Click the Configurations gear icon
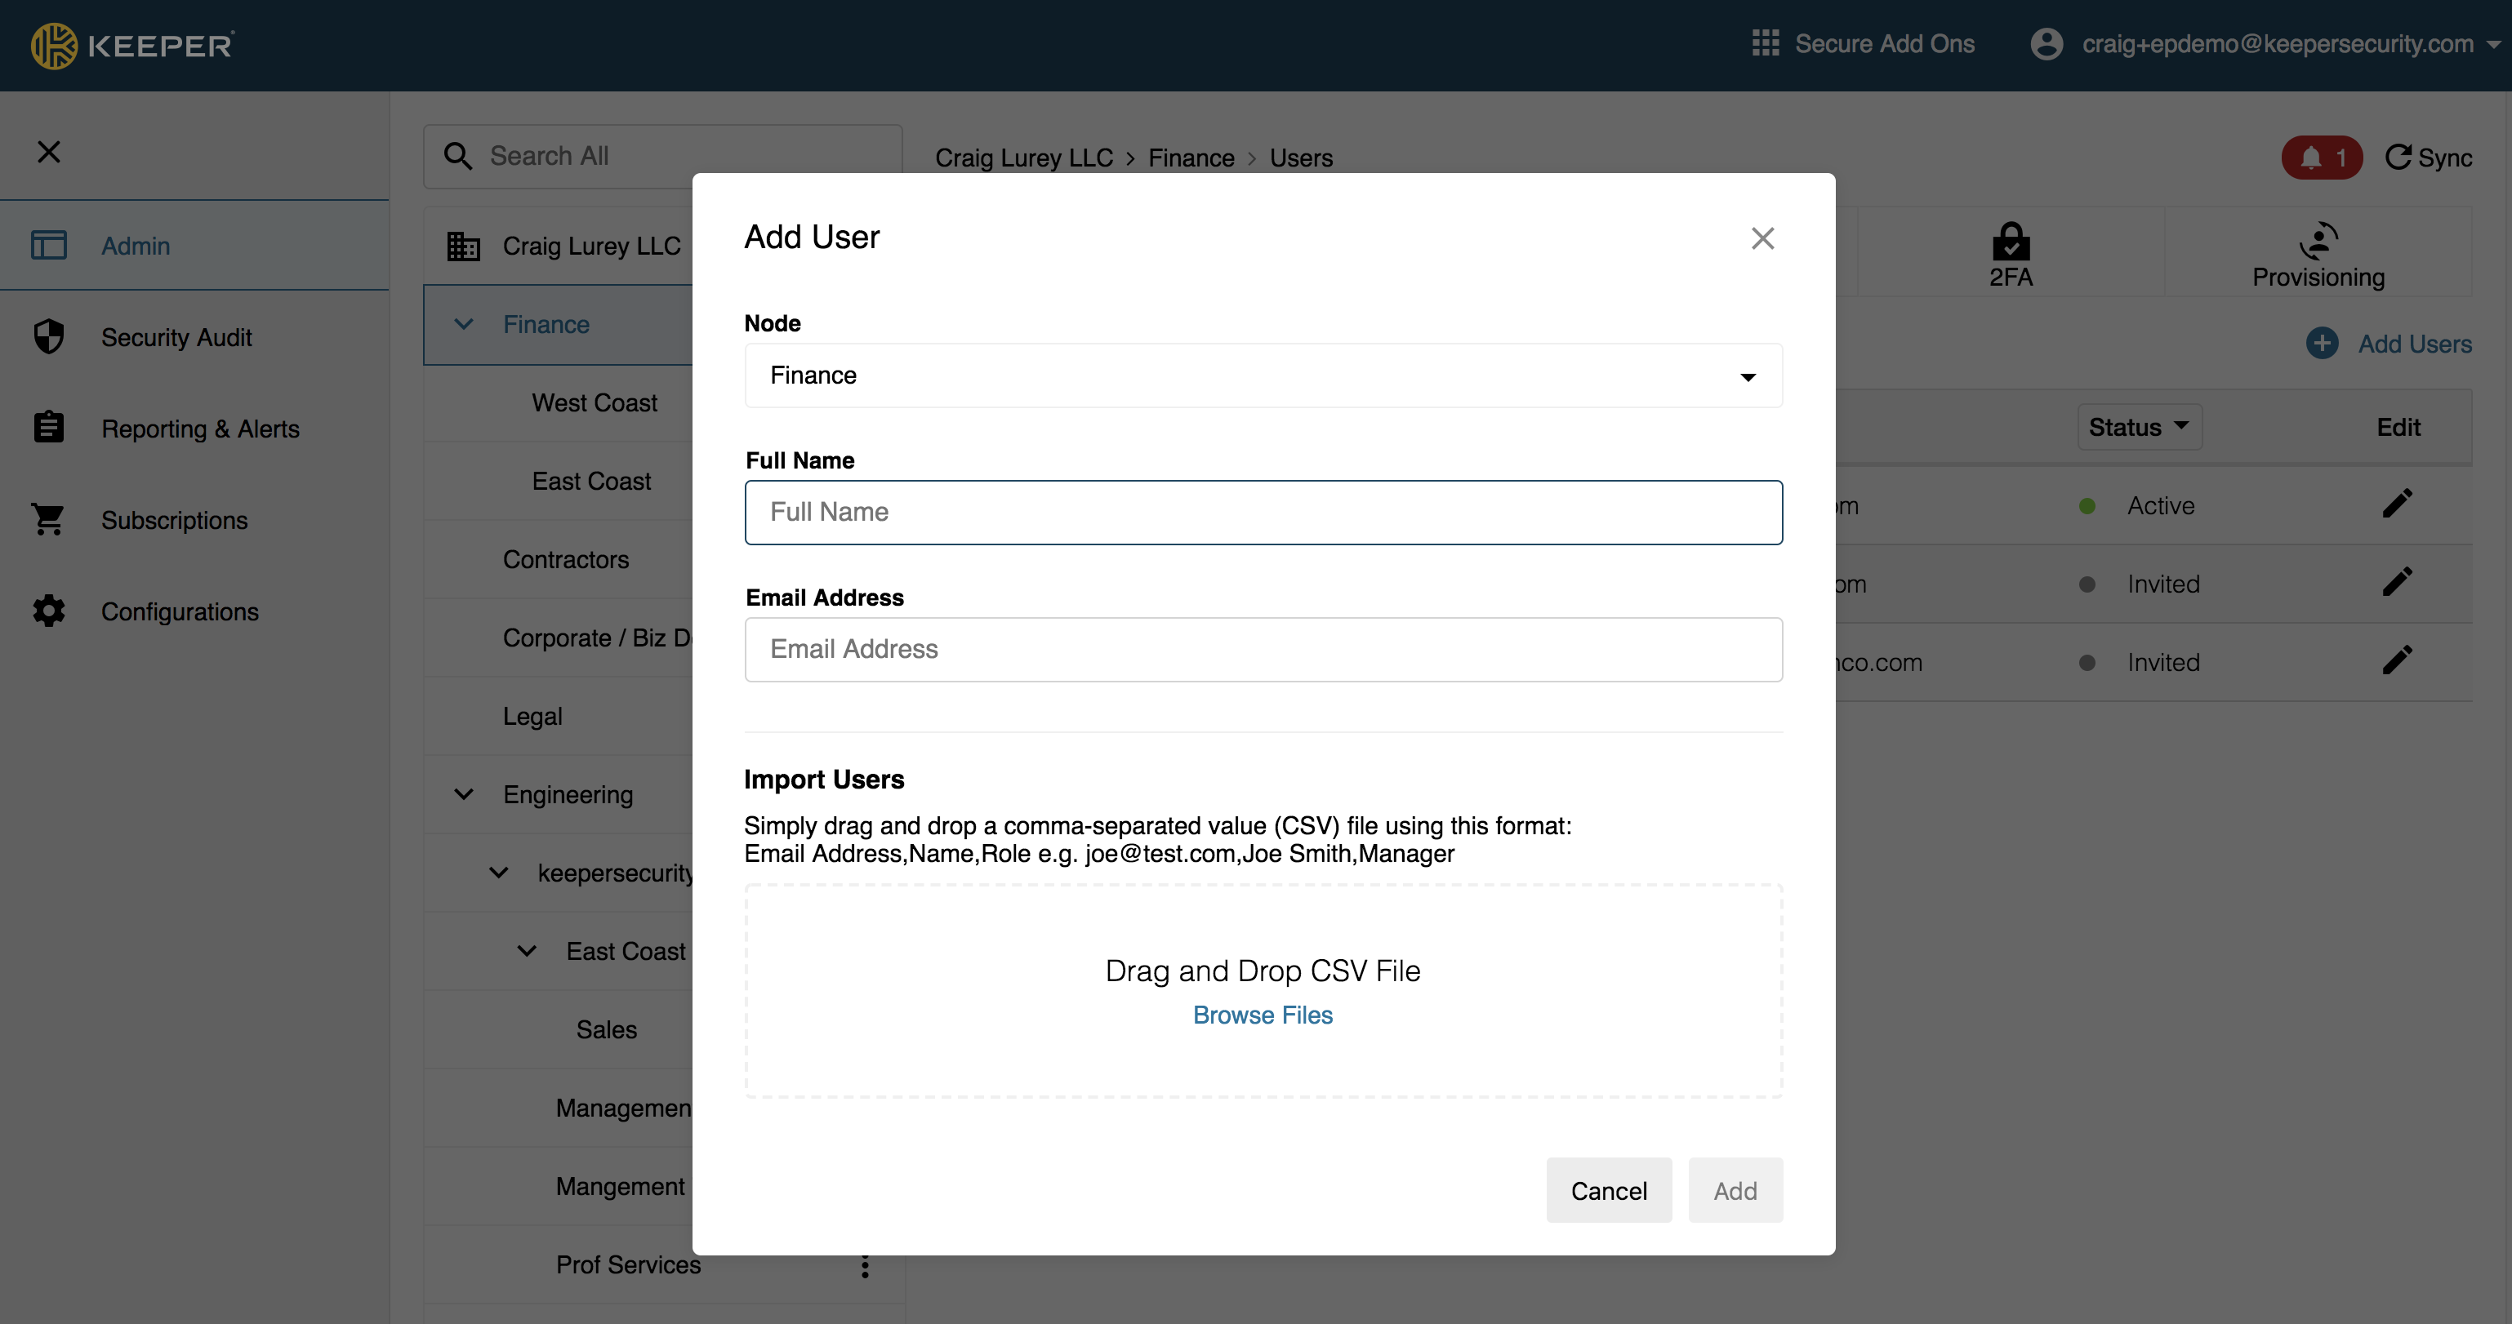2512x1324 pixels. click(49, 611)
